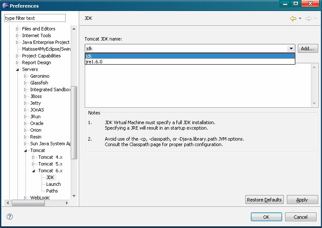Expand the Glassfish server node
The image size is (322, 228).
pos(25,83)
